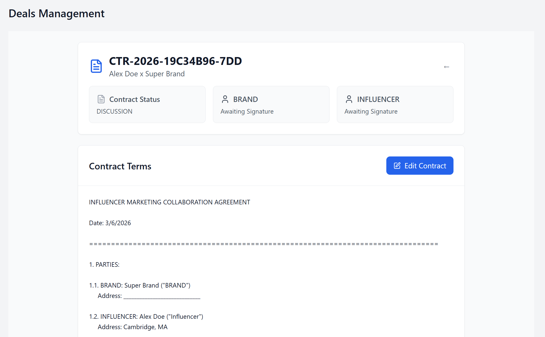The width and height of the screenshot is (545, 337).
Task: Click the blank BRAND address line
Action: [x=149, y=296]
